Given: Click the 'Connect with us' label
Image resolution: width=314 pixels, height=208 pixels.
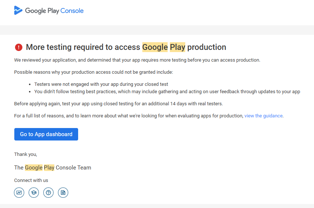Looking at the screenshot, I should pos(31,180).
